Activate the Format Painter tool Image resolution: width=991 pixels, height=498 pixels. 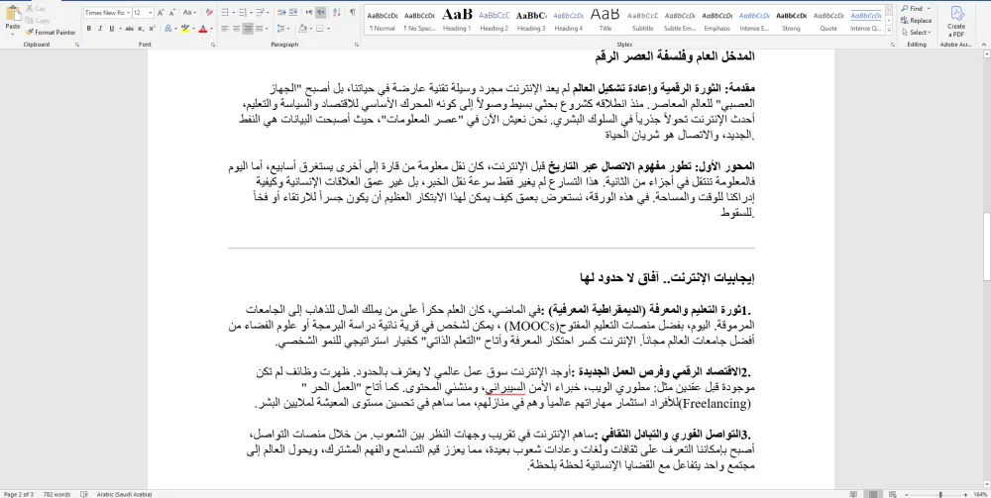coord(51,33)
